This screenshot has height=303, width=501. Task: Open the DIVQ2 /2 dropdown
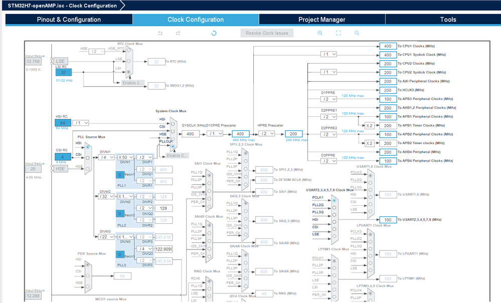coord(145,208)
